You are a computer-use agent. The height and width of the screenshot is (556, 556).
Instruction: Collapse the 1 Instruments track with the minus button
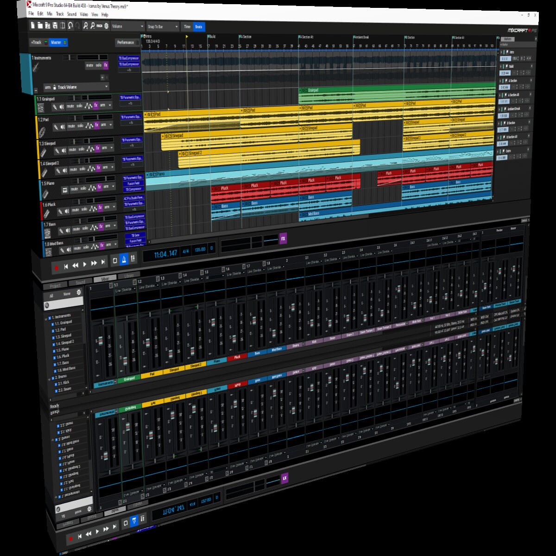pyautogui.click(x=36, y=90)
